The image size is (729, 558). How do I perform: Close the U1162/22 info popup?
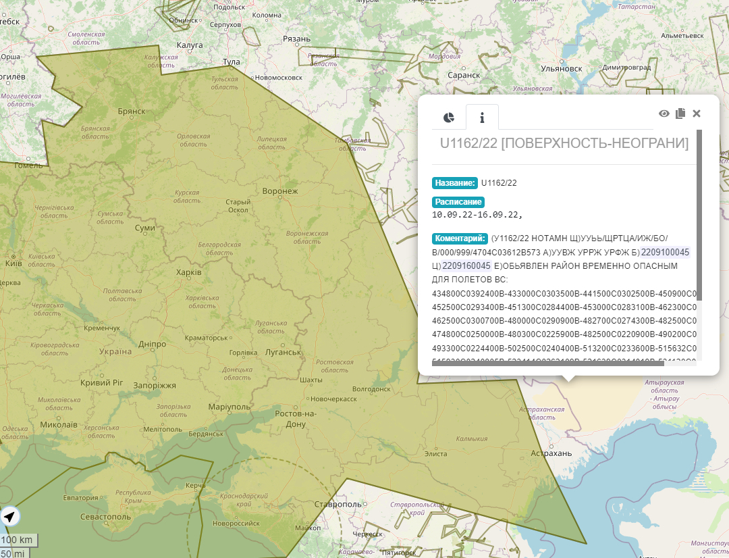click(x=697, y=113)
